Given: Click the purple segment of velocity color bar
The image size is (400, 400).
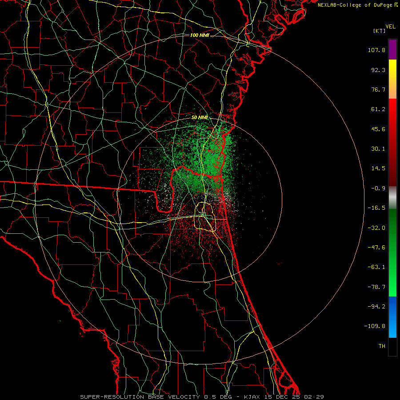Looking at the screenshot, I should pyautogui.click(x=392, y=50).
